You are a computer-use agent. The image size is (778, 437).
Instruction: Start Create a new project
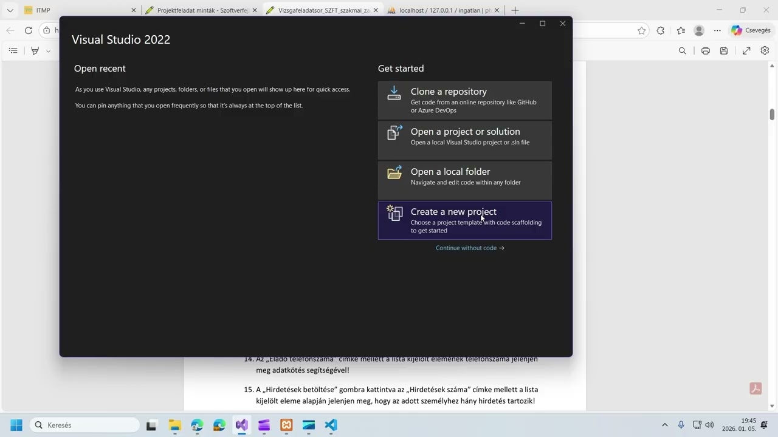click(464, 220)
